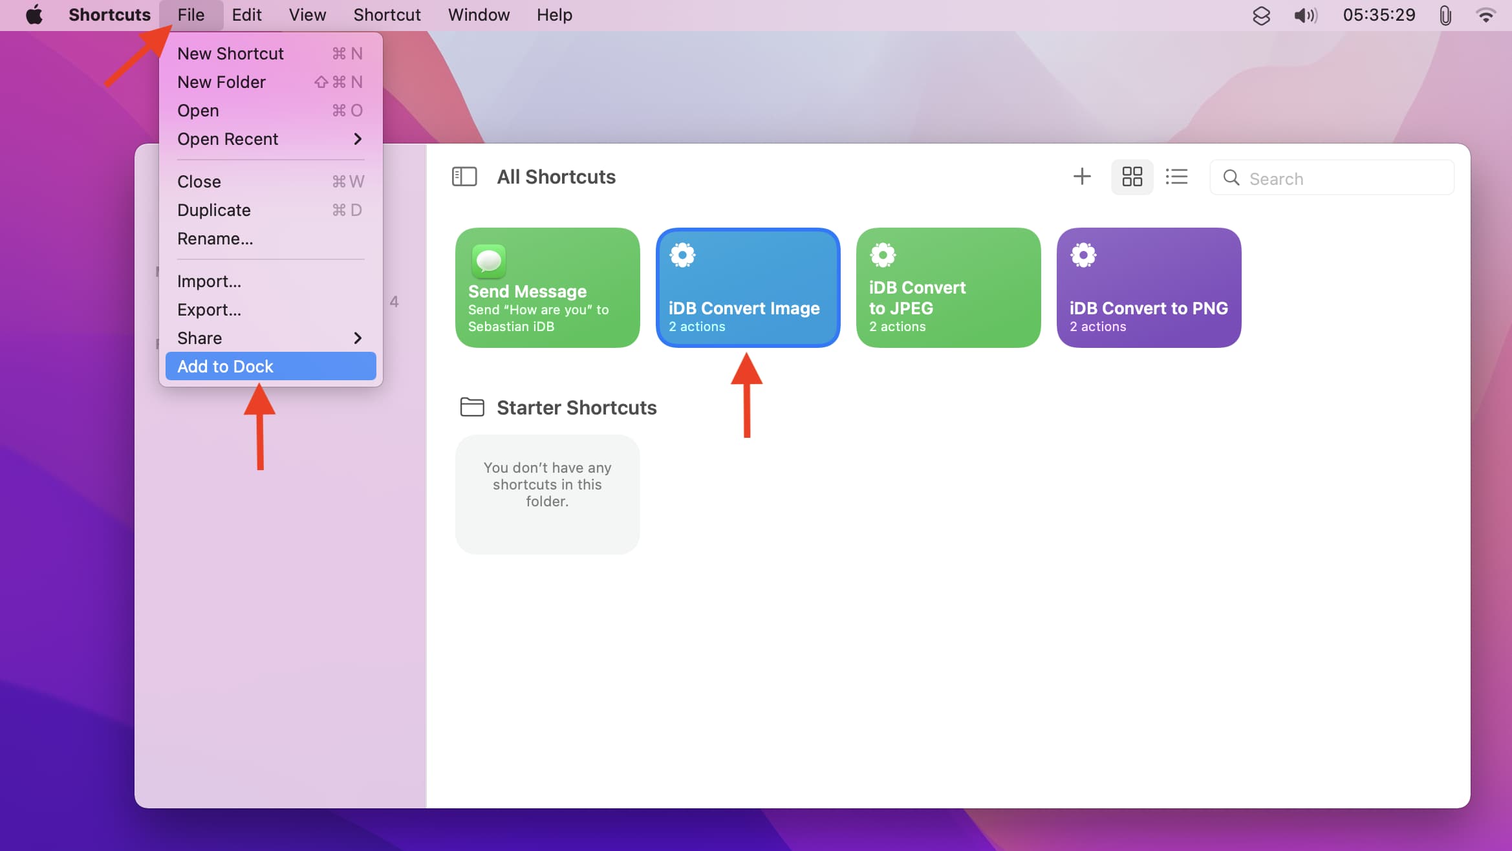Click the add new shortcut plus icon
The image size is (1512, 851).
coord(1082,177)
